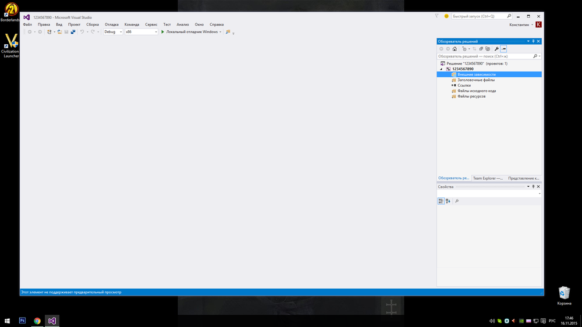
Task: Open the Отладка menu
Action: click(111, 24)
